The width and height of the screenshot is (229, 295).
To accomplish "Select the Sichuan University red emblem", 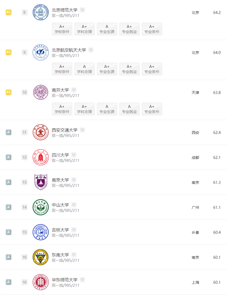I will tap(41, 157).
